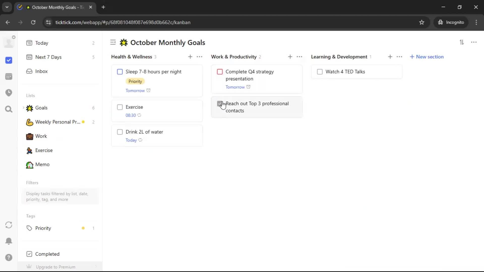Tick the Watch 4 TED Talks checkbox
This screenshot has width=484, height=272.
pos(320,72)
